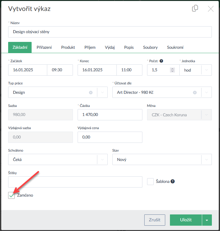220x231 pixels.
Task: Click the Název text field
Action: pyautogui.click(x=110, y=32)
